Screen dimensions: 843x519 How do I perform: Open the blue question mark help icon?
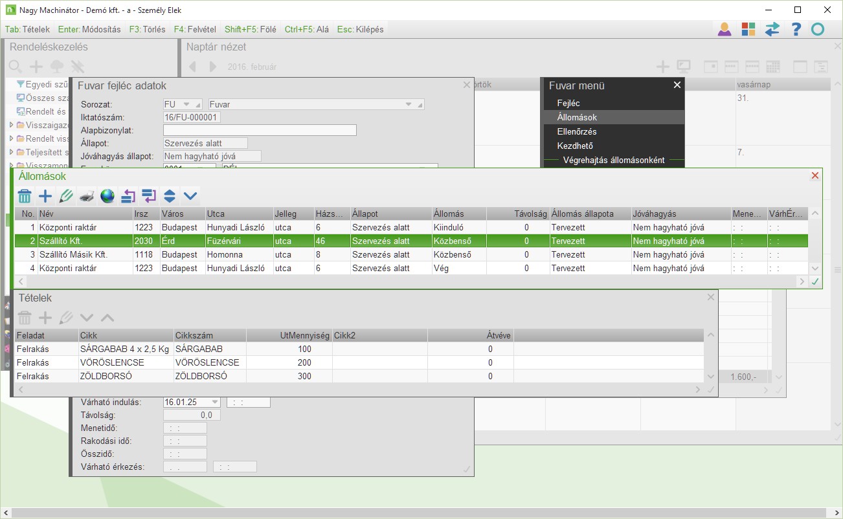coord(796,29)
